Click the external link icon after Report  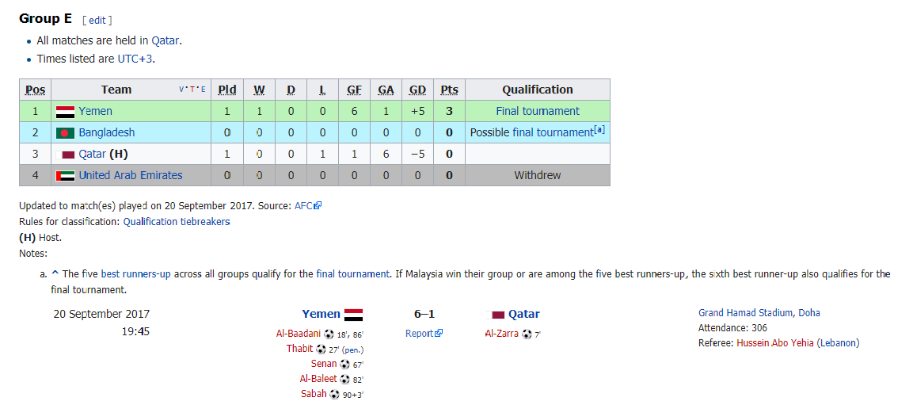pos(439,334)
